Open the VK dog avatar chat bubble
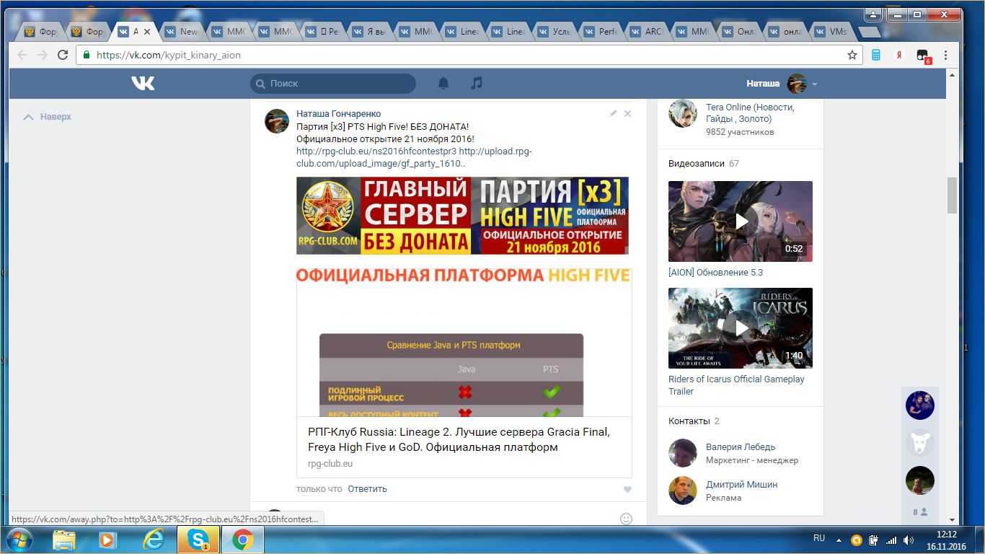This screenshot has width=985, height=554. click(x=919, y=443)
